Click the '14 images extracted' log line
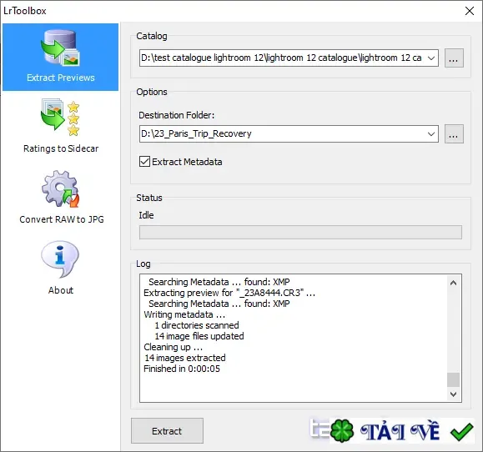The image size is (483, 452). (x=185, y=358)
